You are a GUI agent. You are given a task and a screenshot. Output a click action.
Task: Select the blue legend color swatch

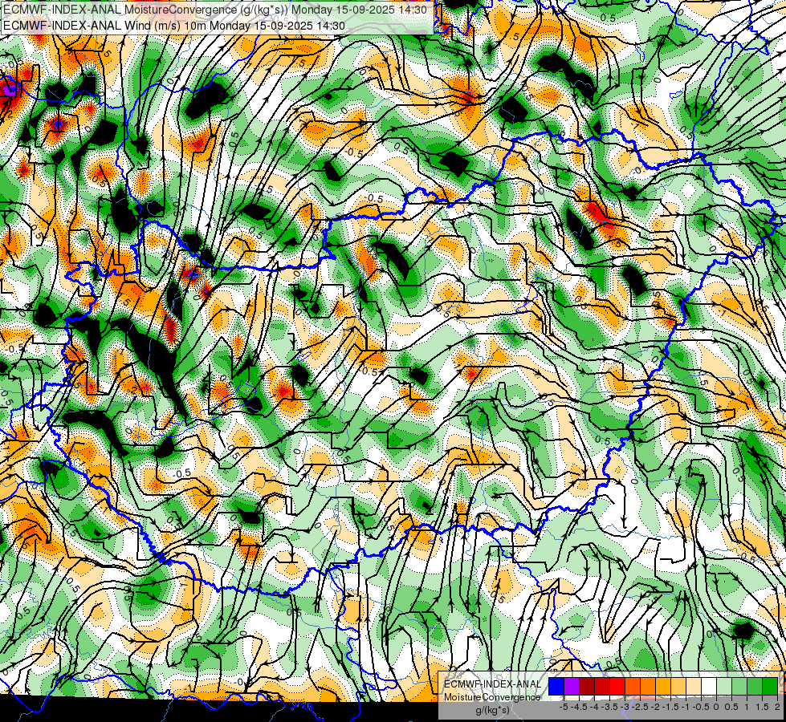click(x=556, y=686)
